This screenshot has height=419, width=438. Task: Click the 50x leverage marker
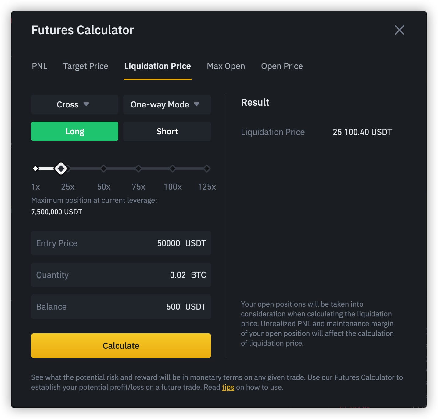(x=104, y=169)
